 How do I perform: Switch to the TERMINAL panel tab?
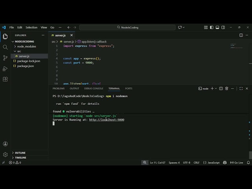point(114,89)
